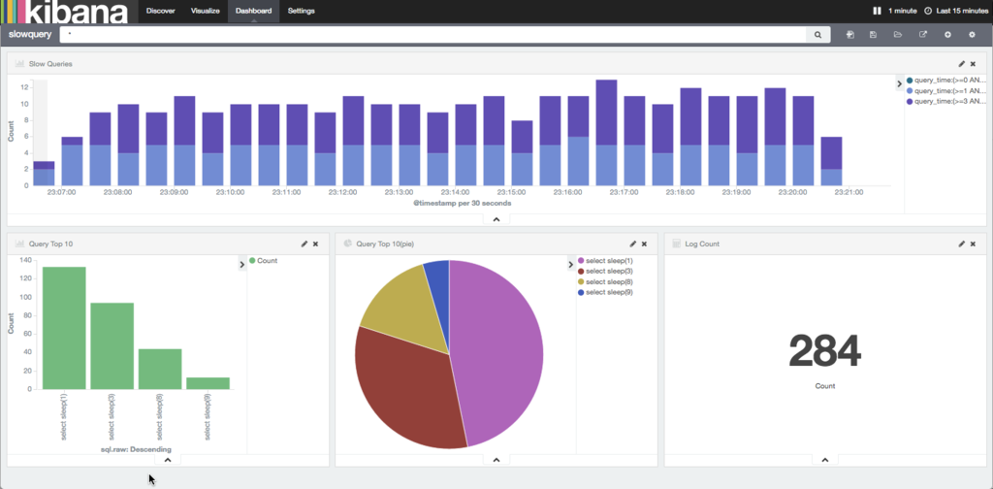This screenshot has width=993, height=489.
Task: Toggle spy panel under Query Top 10 bar chart
Action: coord(168,460)
